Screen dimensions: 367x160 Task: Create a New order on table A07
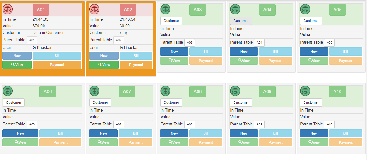[x=103, y=133]
